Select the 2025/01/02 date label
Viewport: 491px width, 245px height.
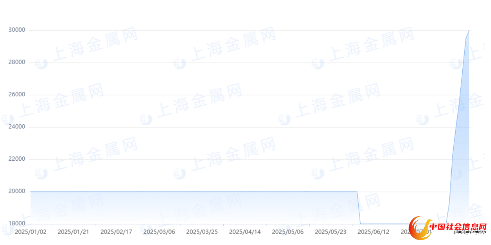tap(31, 232)
